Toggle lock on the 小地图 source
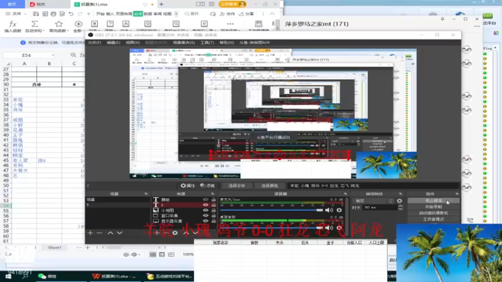This screenshot has width=502, height=282. [x=213, y=210]
